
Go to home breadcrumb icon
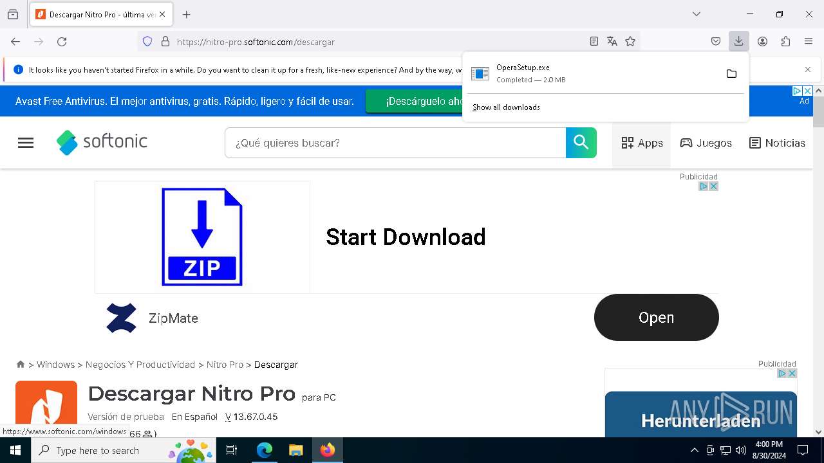(x=21, y=365)
